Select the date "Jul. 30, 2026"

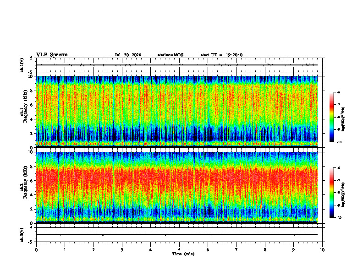click(128, 55)
